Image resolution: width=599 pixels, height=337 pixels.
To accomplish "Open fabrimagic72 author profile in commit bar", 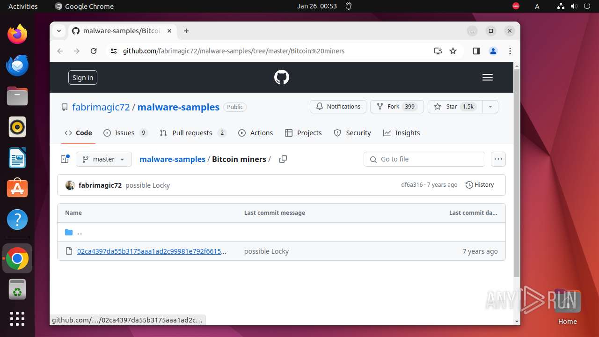I will [100, 185].
